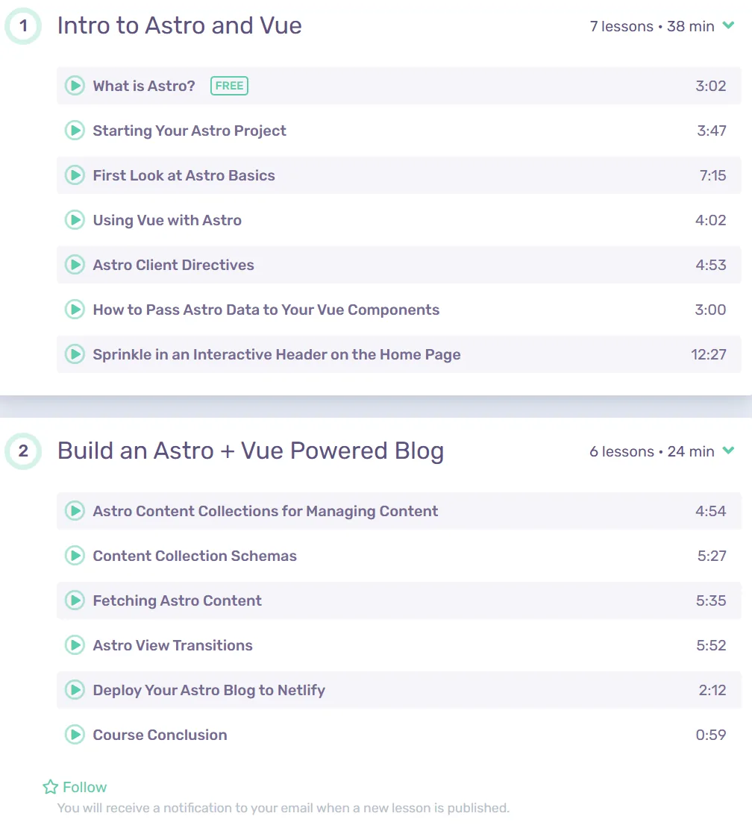The height and width of the screenshot is (825, 752).
Task: Click play icon for Astro View Transitions
Action: pos(75,645)
